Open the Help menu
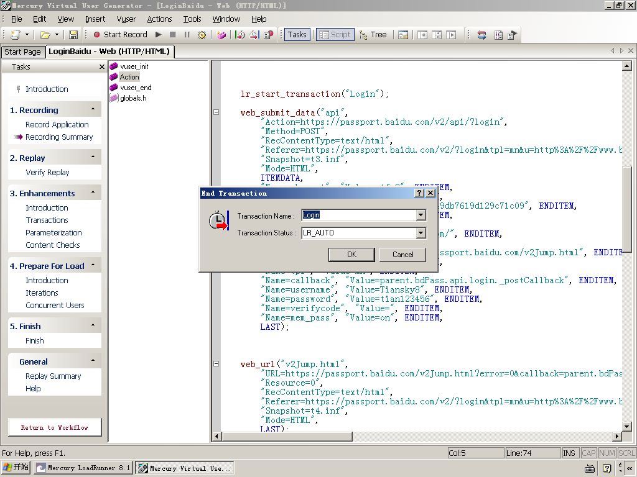 pyautogui.click(x=259, y=19)
